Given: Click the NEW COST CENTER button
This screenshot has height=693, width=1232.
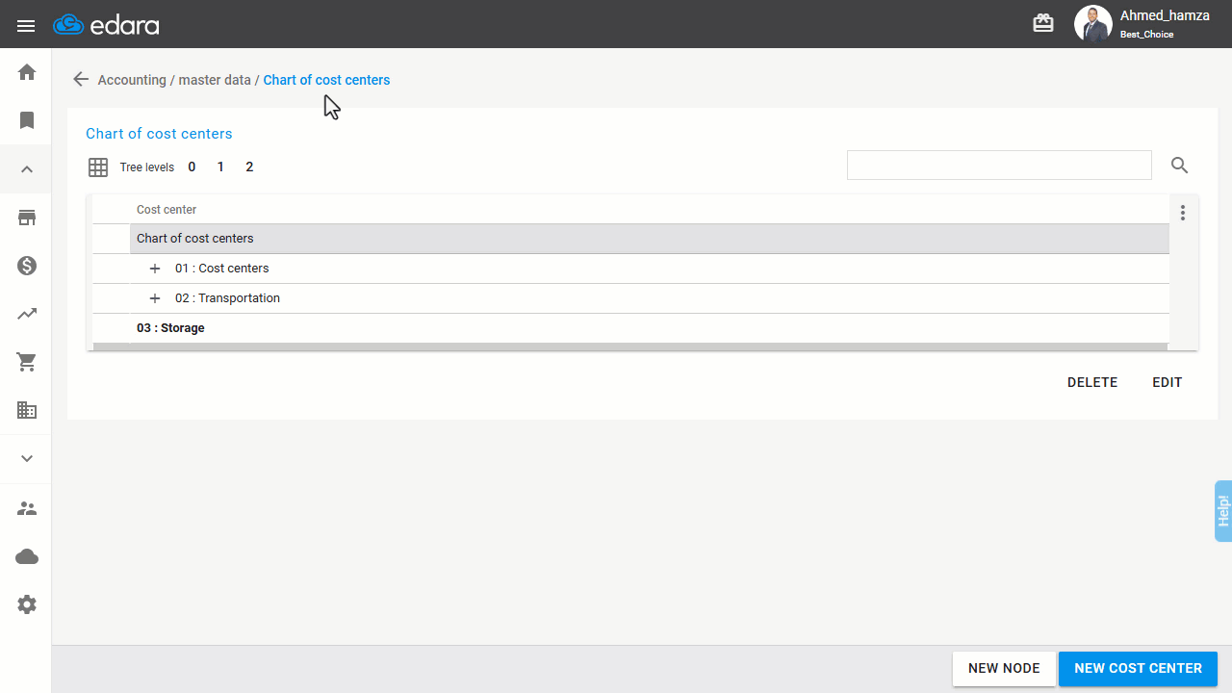Looking at the screenshot, I should (x=1138, y=669).
